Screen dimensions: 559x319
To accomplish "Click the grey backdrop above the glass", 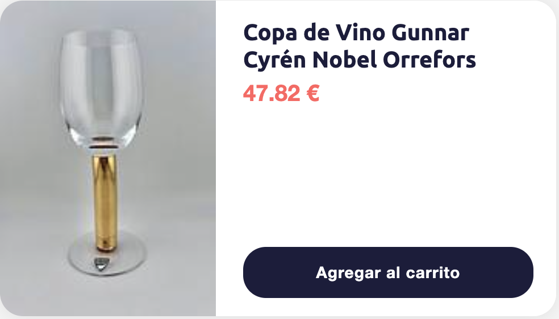I will point(107,14).
